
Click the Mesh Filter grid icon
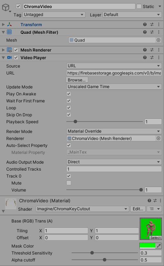pos(9,32)
